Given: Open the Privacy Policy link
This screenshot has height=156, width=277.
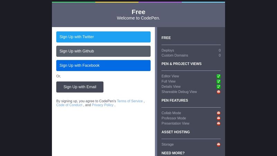Looking at the screenshot, I should click(102, 105).
